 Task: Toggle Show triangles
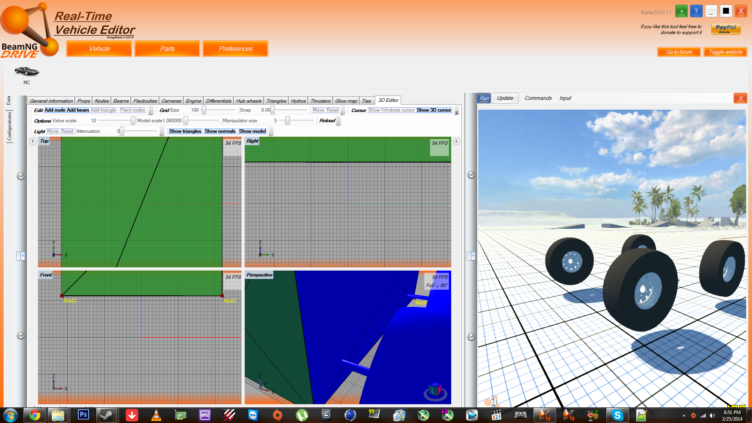click(185, 132)
